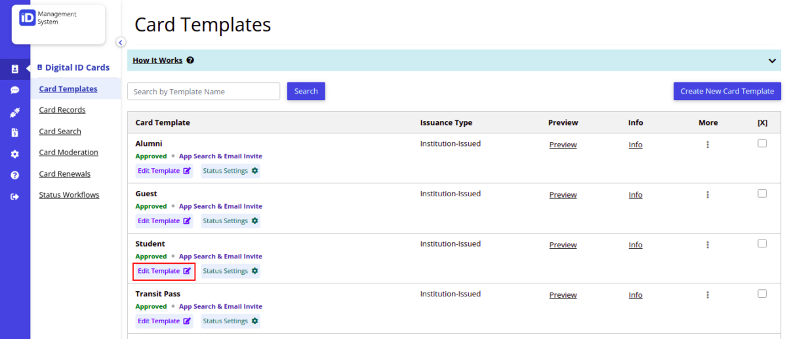Click Create New Card Template button

click(727, 91)
